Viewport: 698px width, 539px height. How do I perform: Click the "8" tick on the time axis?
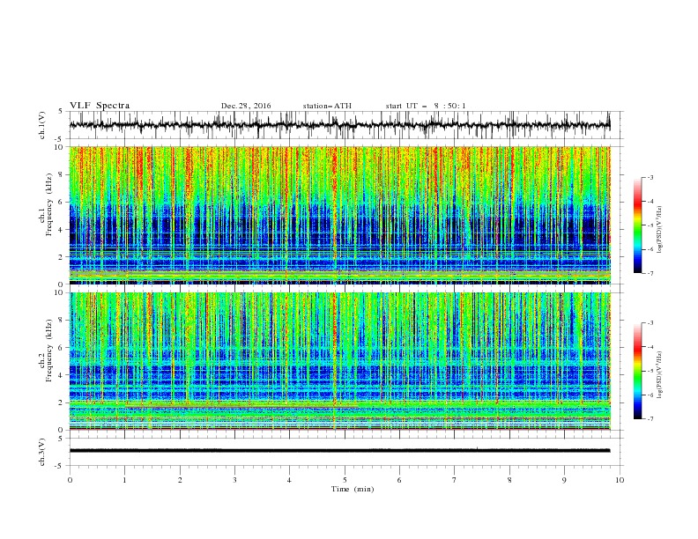(509, 480)
